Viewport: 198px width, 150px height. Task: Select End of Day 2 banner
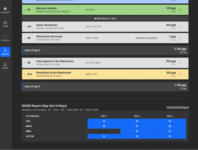tap(105, 50)
